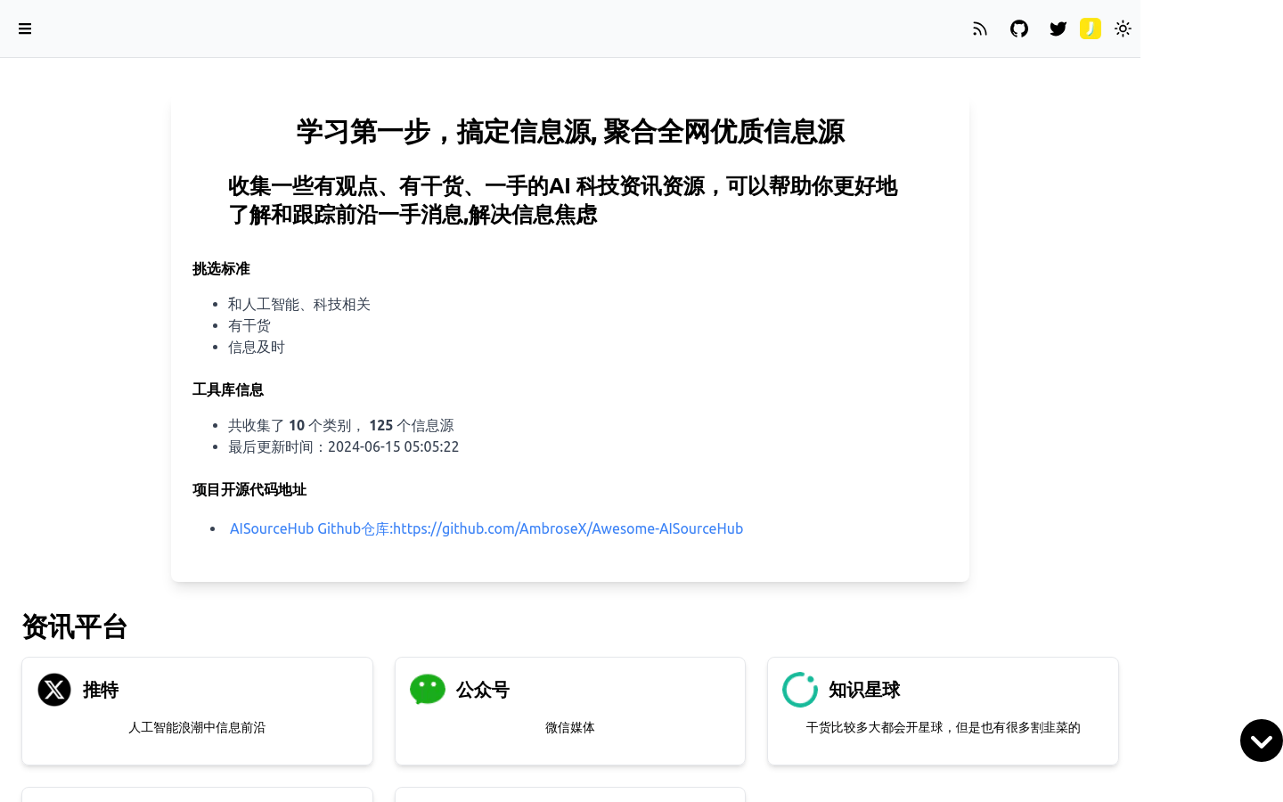Open the 公众号 card

tap(570, 711)
